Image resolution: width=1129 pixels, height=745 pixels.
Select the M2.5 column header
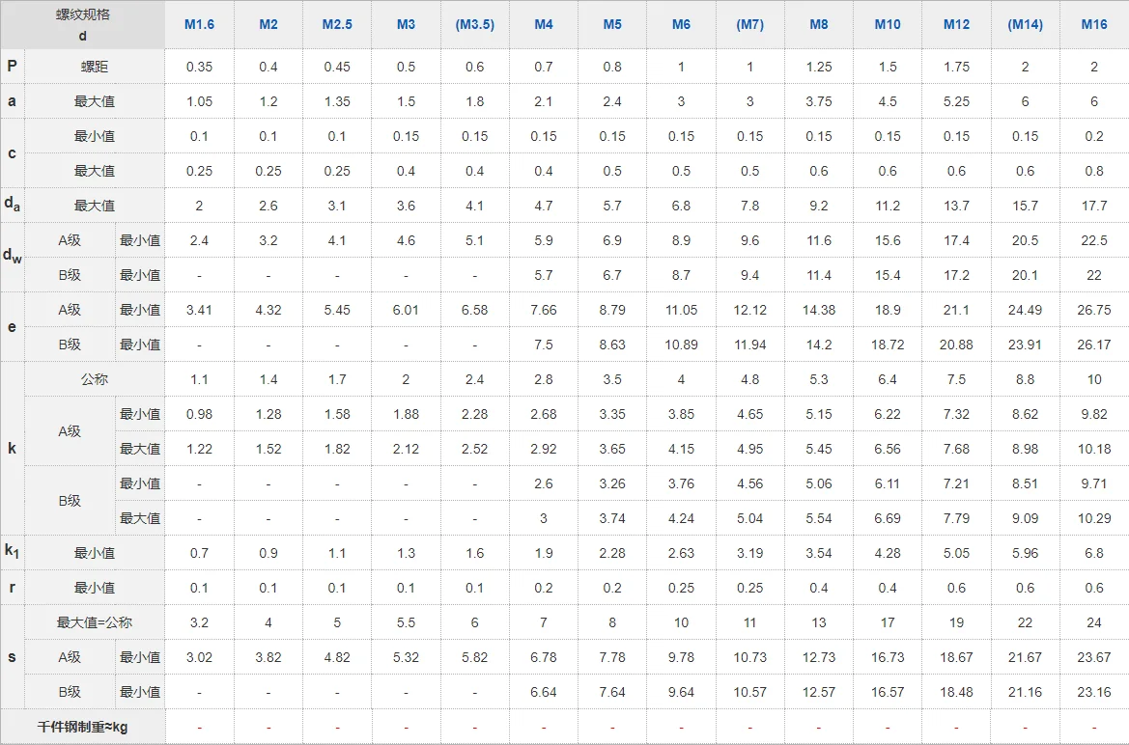(x=337, y=24)
